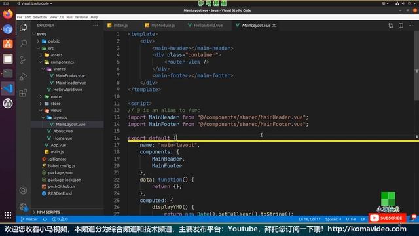
Task: Open Ubuntu Software from the dock
Action: click(x=8, y=44)
